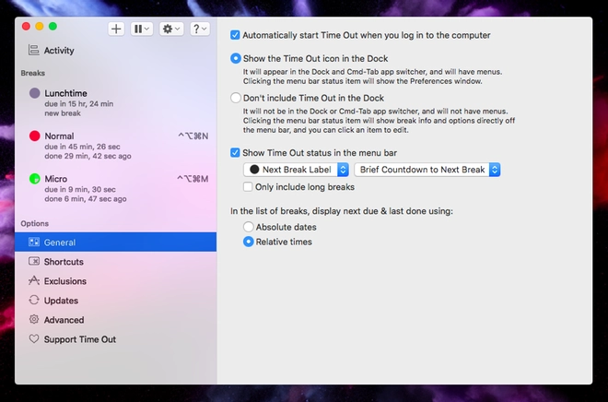
Task: Open the pause breaks dropdown button
Action: 142,29
